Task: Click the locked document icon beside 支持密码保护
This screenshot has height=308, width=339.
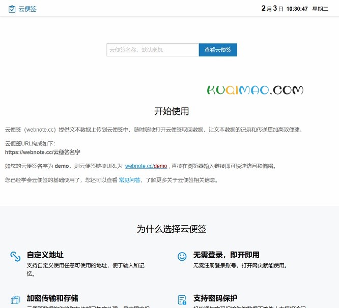Action: tap(182, 300)
